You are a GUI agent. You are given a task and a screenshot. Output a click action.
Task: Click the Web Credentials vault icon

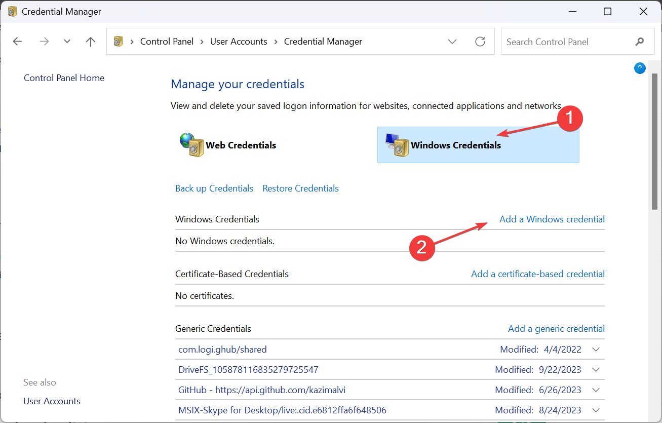[x=192, y=144]
